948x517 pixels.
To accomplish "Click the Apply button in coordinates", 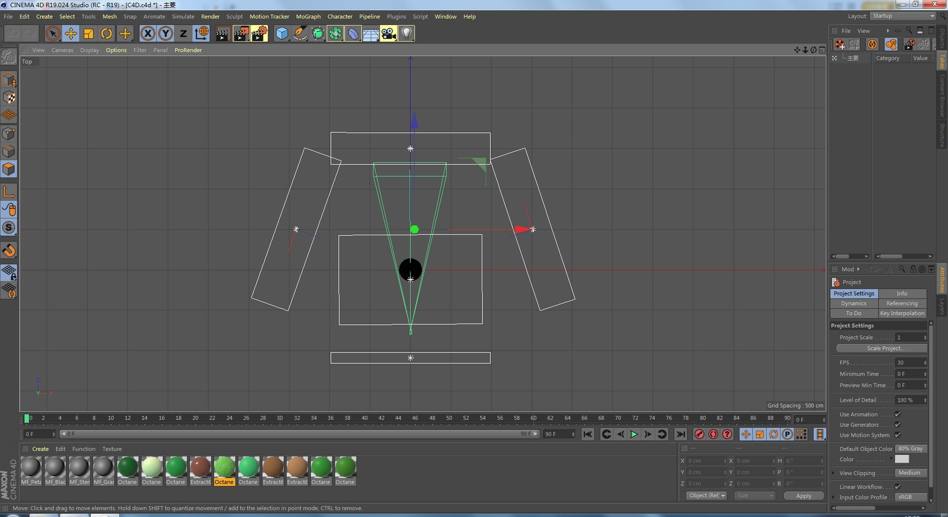I will 804,496.
